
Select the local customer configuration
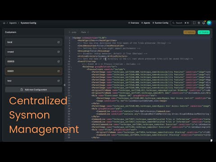coord(34,42)
